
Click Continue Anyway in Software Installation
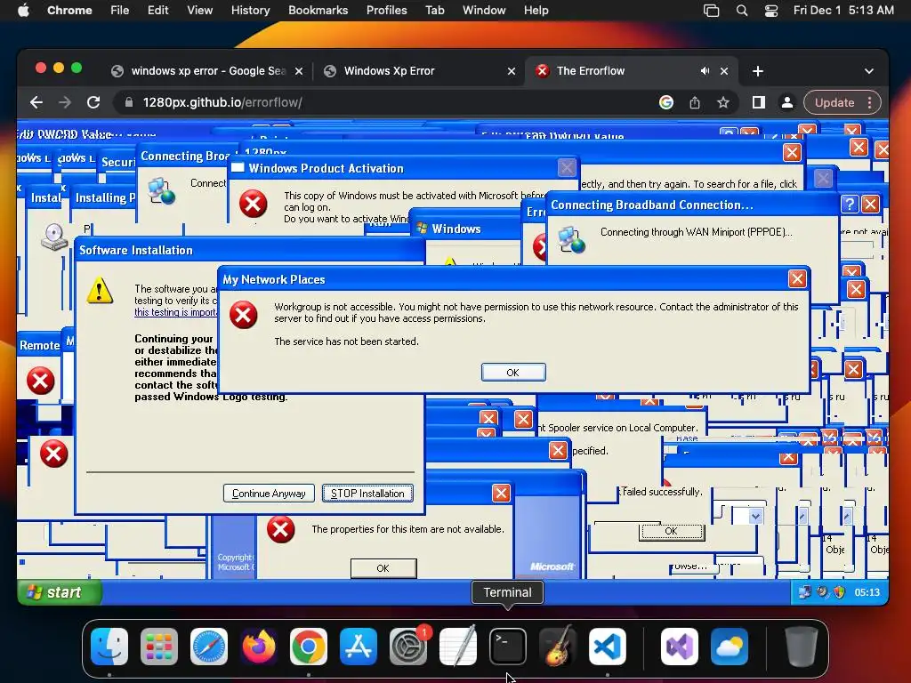point(269,493)
